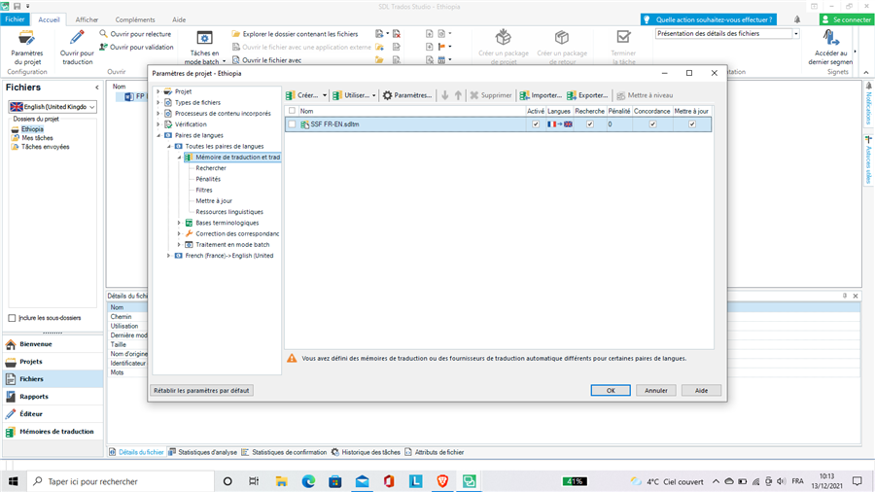Select checkbox for SSF FR-EN.sdltm row
This screenshot has width=875, height=492.
point(292,124)
